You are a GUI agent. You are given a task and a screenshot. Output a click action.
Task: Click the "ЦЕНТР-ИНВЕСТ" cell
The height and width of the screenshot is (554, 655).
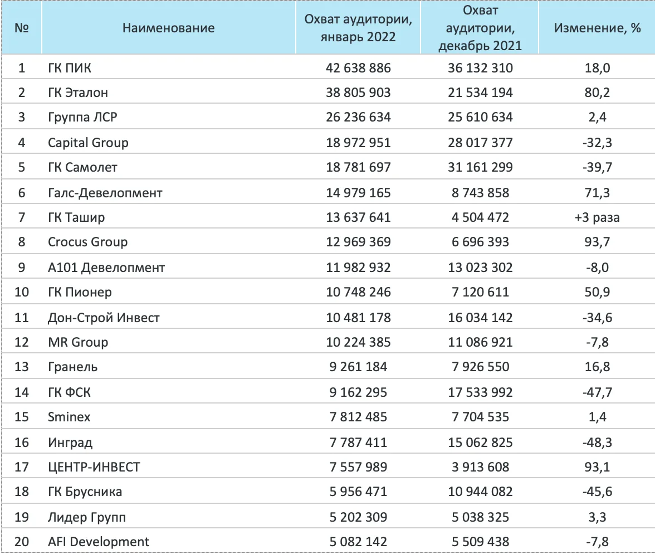(x=94, y=466)
